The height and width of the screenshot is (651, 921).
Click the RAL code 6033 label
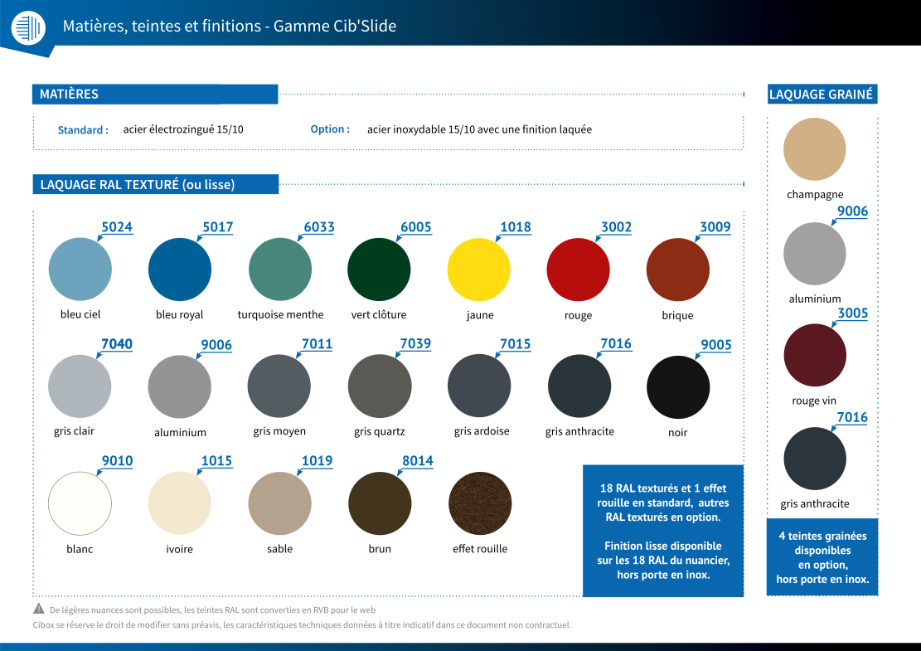pyautogui.click(x=319, y=226)
